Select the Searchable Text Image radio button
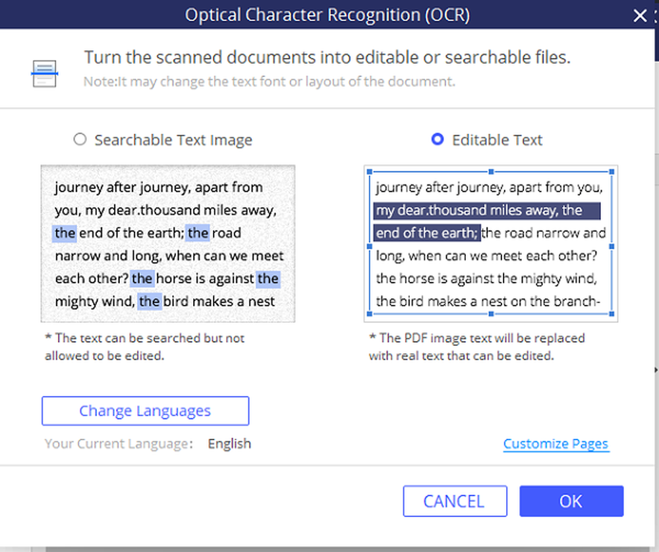 (x=80, y=140)
